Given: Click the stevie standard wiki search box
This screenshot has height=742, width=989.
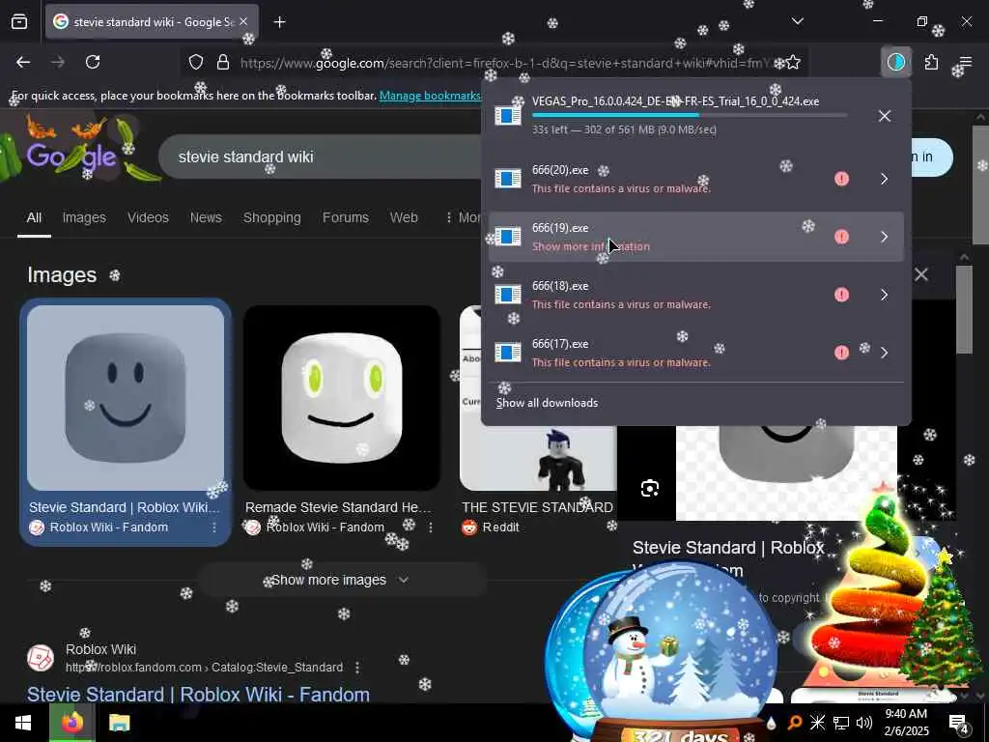Looking at the screenshot, I should tap(322, 157).
